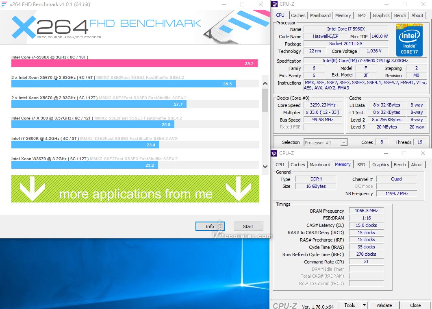Click the scroll down arrow in benchmark list
The image size is (432, 309).
(x=265, y=166)
